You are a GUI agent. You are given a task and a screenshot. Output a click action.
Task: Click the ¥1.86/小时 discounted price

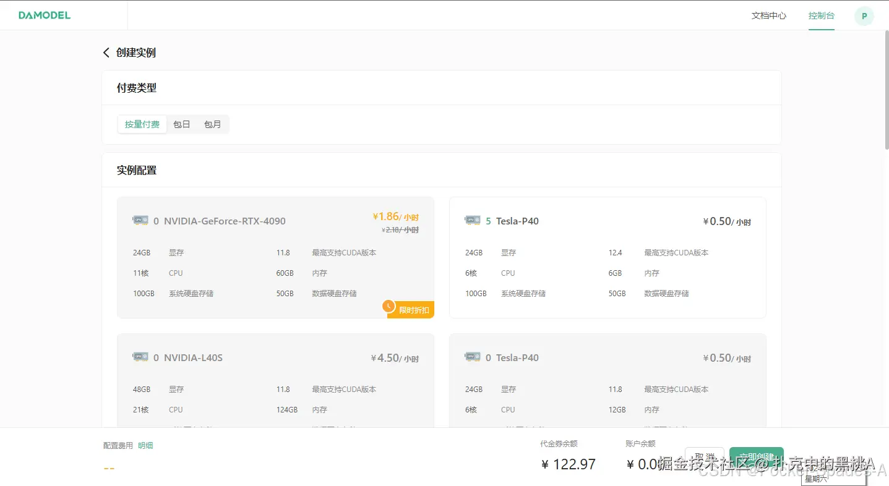pos(395,216)
